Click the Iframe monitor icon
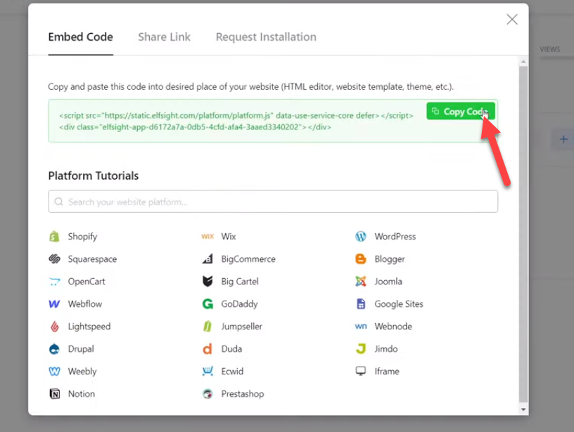Image resolution: width=574 pixels, height=432 pixels. coord(361,372)
